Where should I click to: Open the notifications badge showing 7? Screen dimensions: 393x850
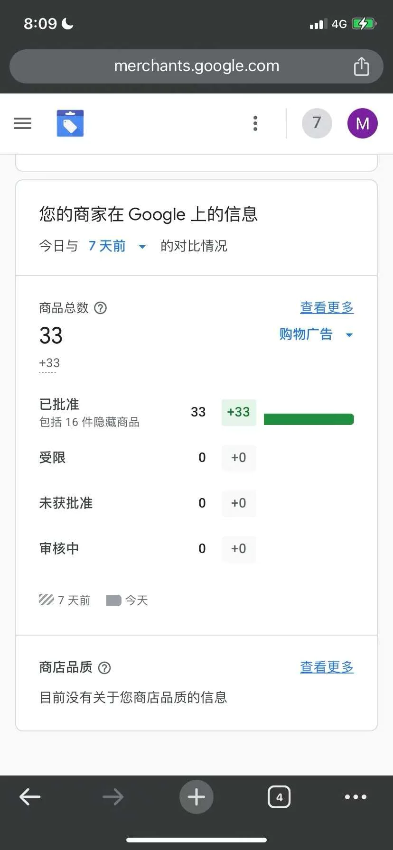click(x=317, y=123)
